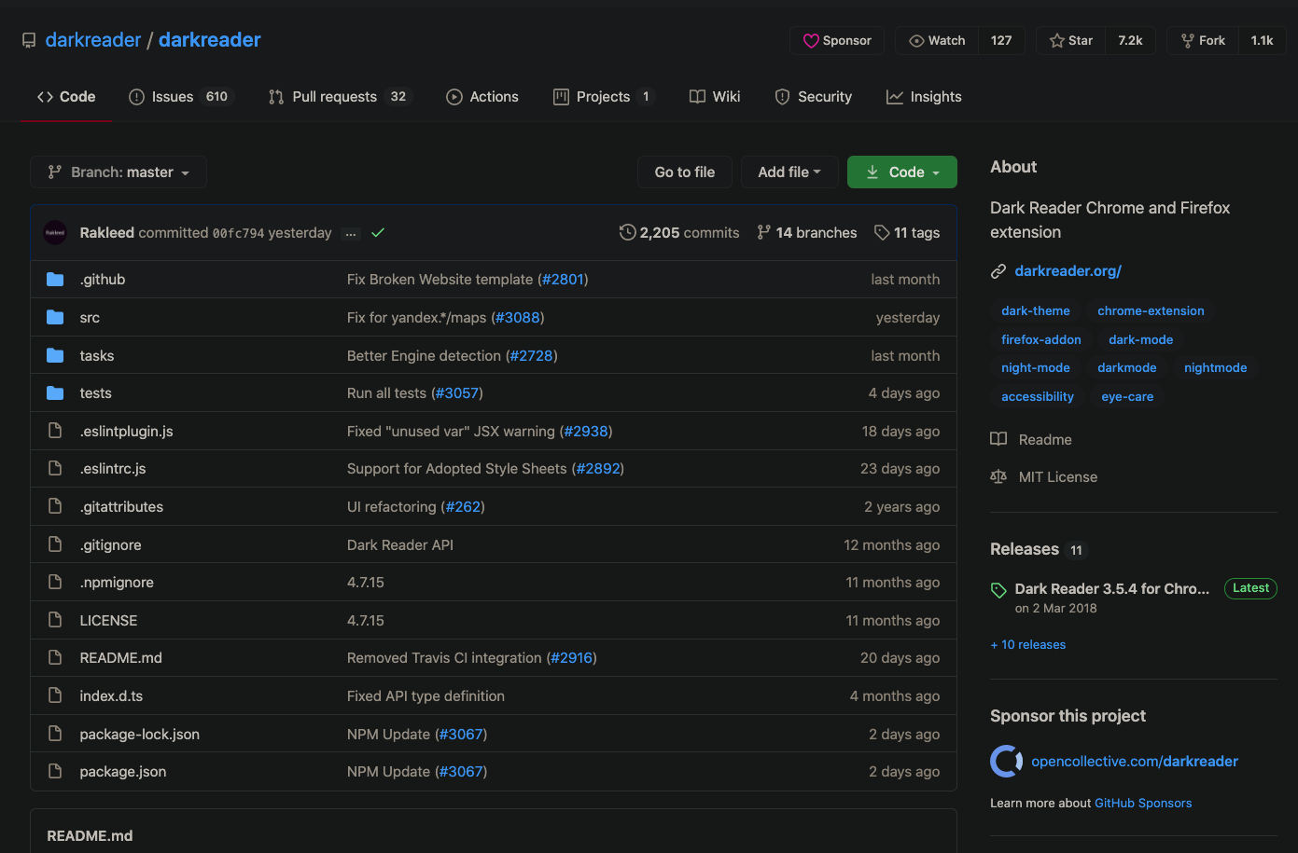
Task: Open the green Code download dropdown
Action: point(902,172)
